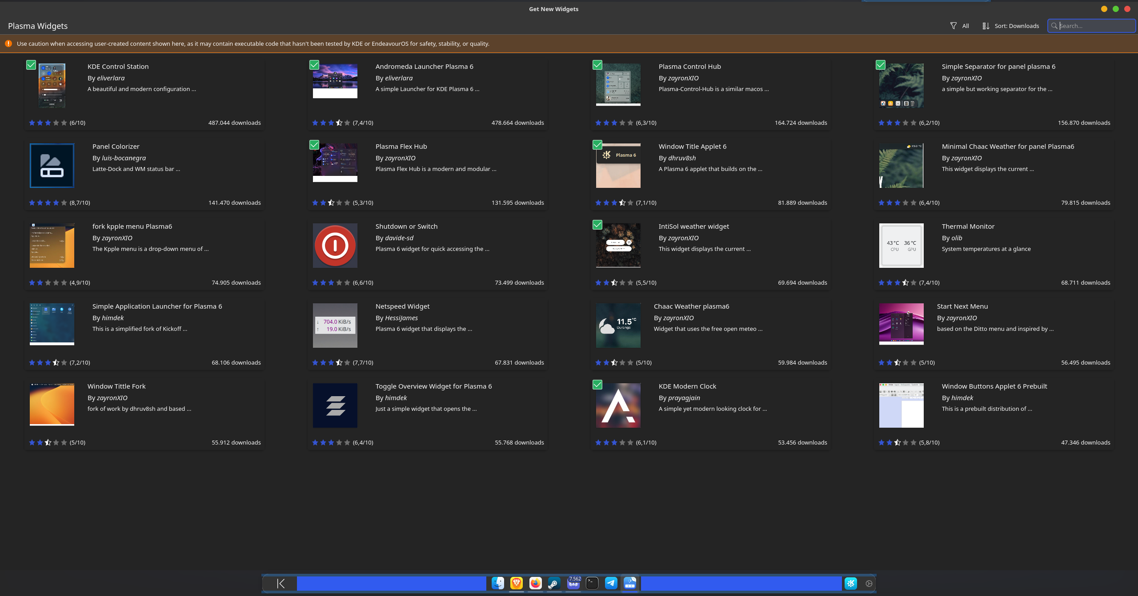The image size is (1138, 596).
Task: Open the Netspeed Widget entry title
Action: point(402,306)
